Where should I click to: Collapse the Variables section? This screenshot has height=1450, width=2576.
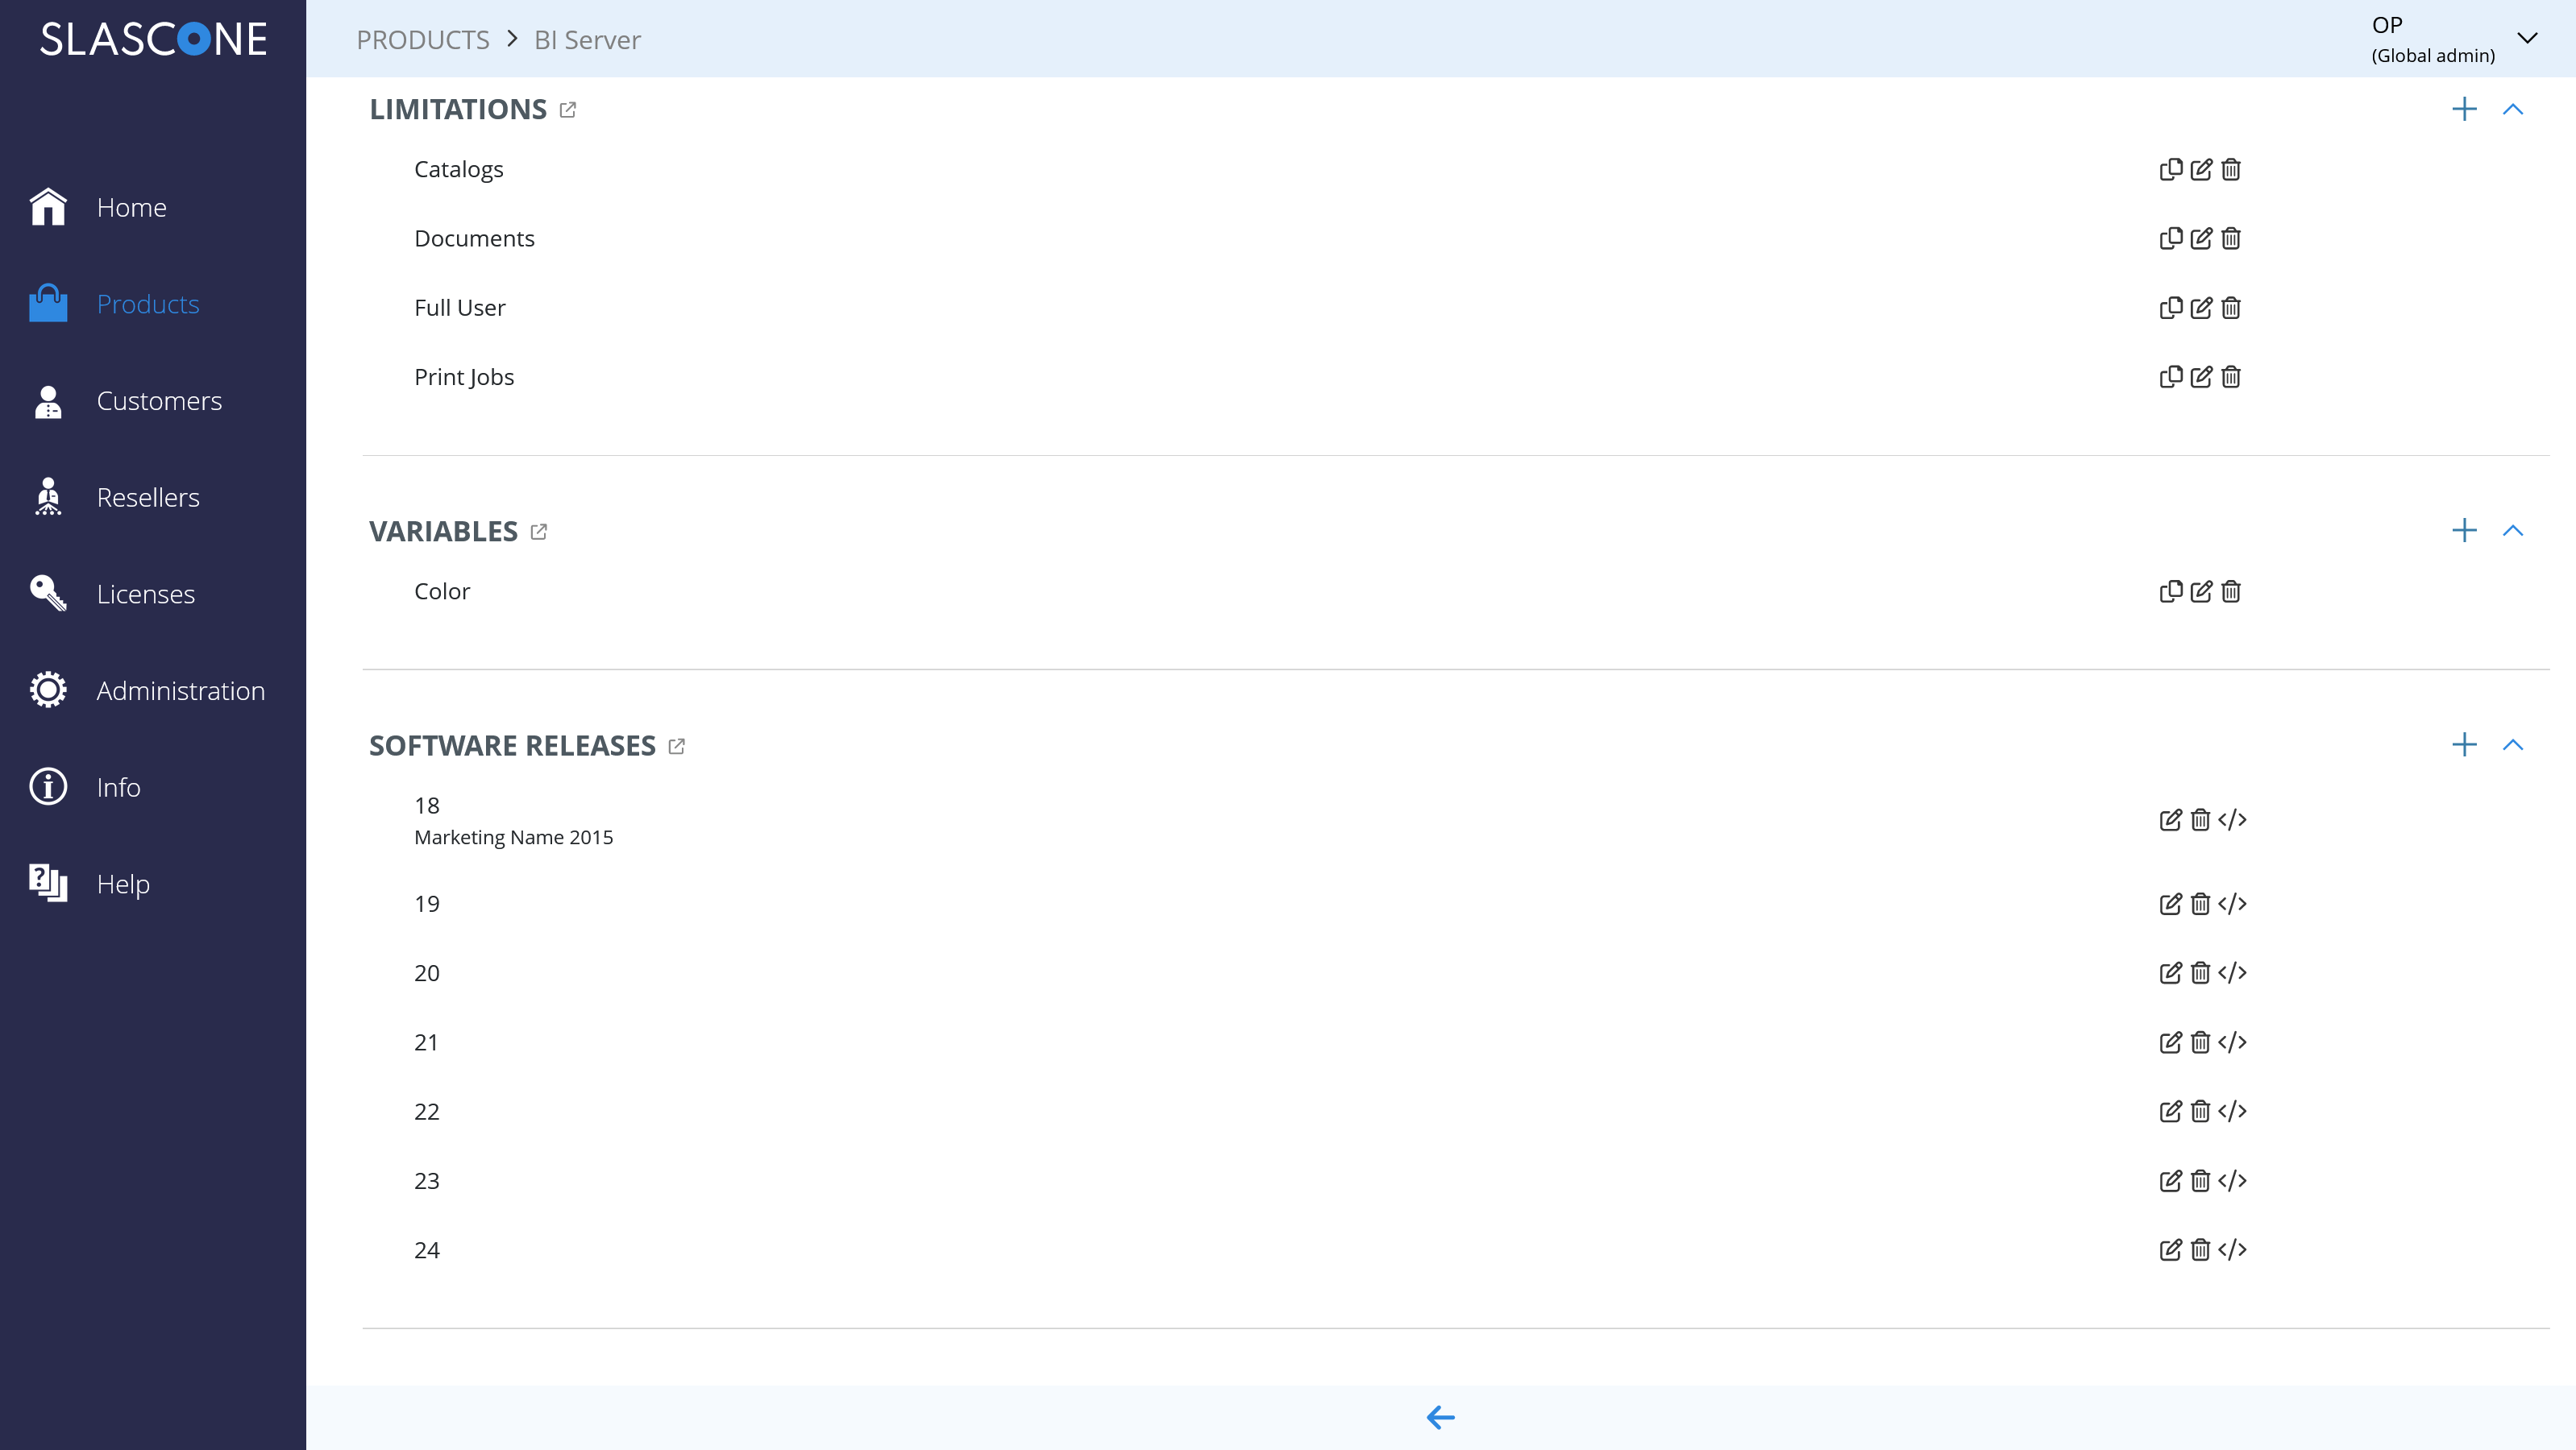[x=2512, y=531]
